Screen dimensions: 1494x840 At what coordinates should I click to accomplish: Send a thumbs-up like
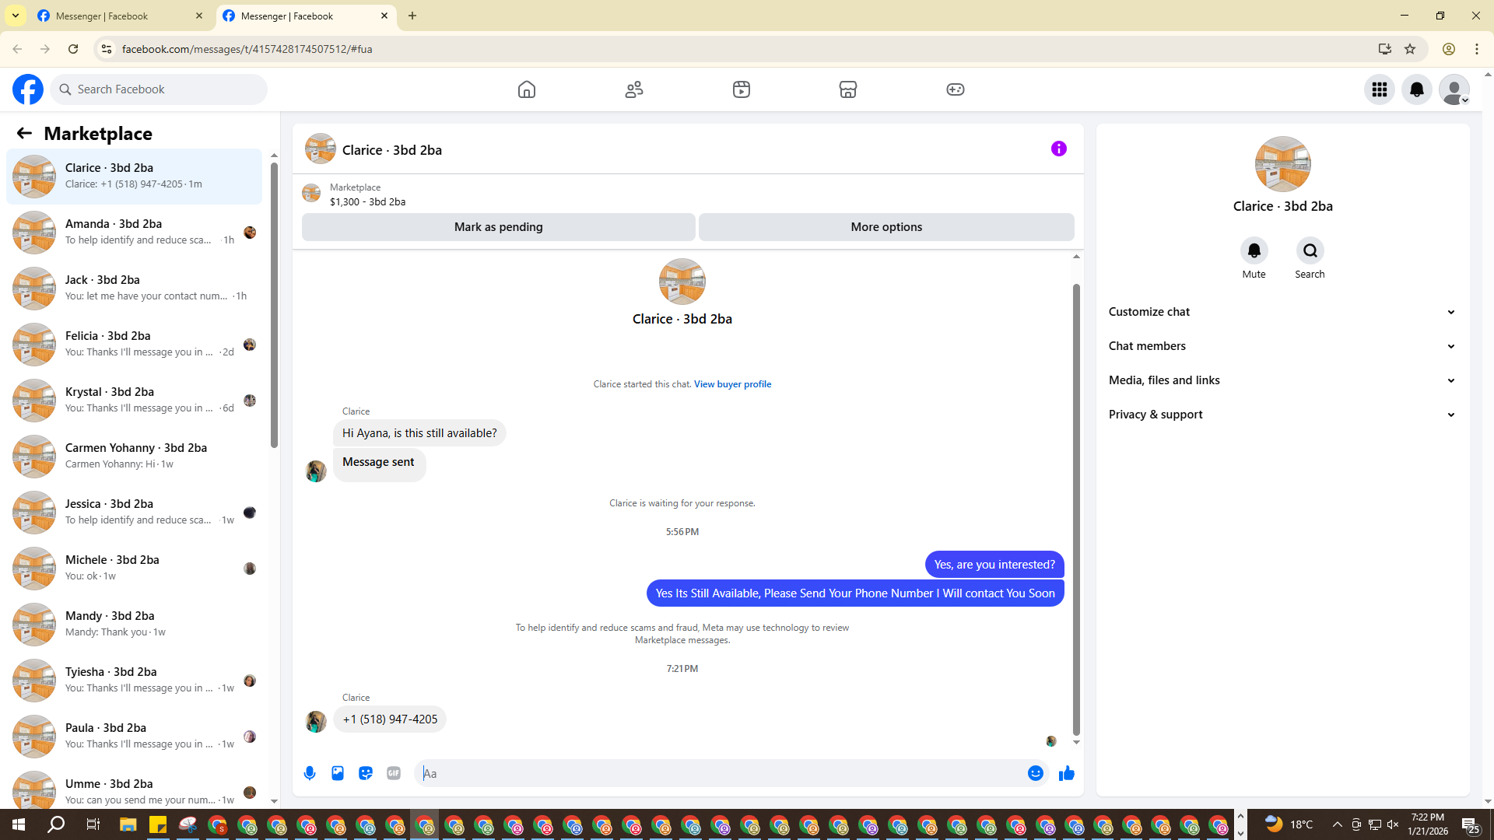1066,773
